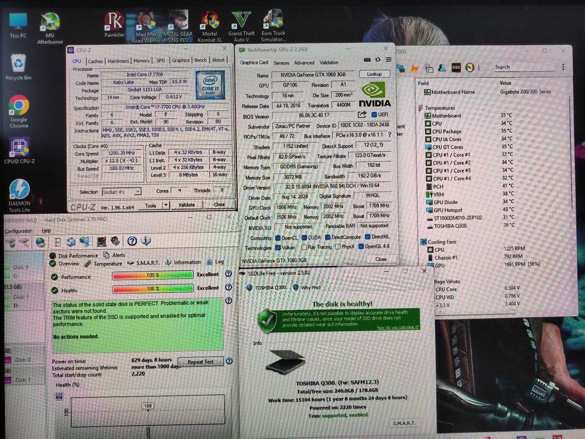
Task: Click help icon next to Performance bar
Action: 228,273
